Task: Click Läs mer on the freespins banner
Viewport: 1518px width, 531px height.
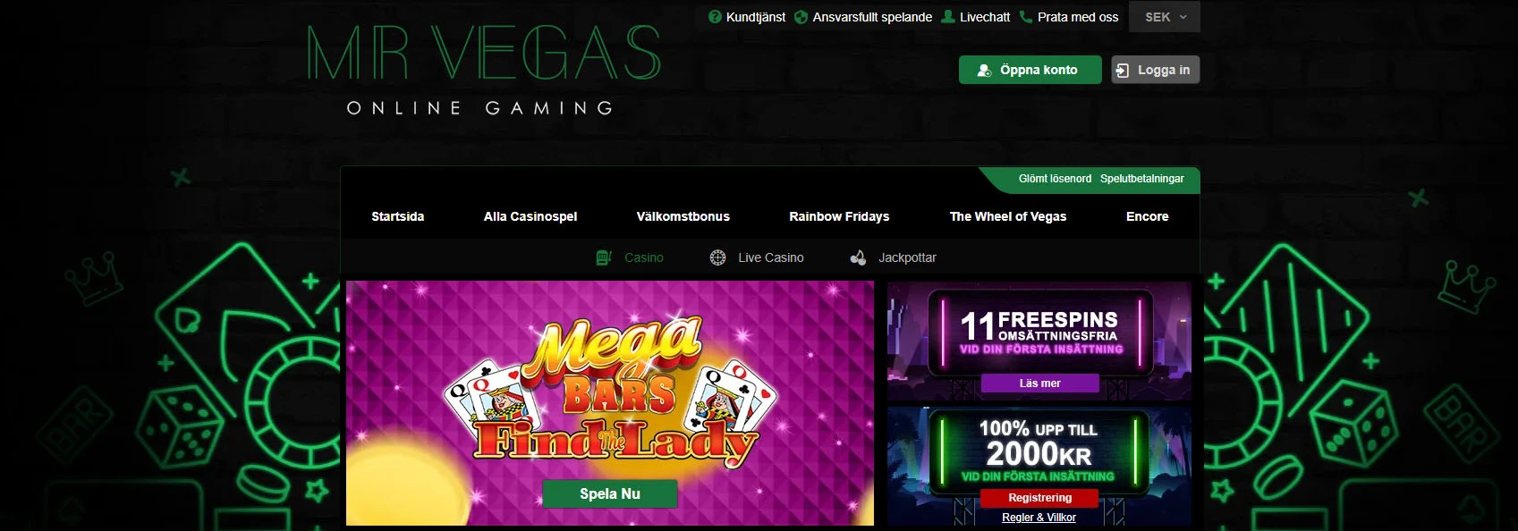Action: [x=1040, y=383]
